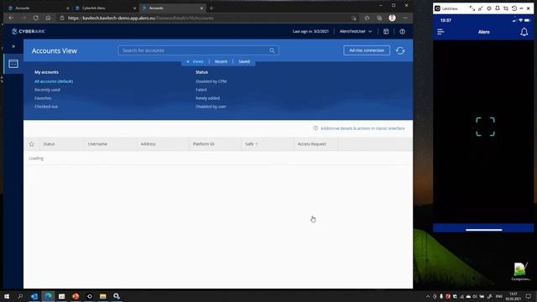This screenshot has width=537, height=302.
Task: Click the Ad-Hoc connection button
Action: point(367,50)
